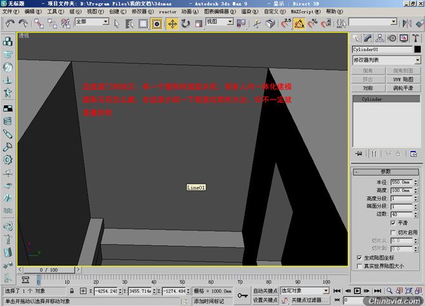Click the 高度 spinner arrows

pyautogui.click(x=415, y=190)
